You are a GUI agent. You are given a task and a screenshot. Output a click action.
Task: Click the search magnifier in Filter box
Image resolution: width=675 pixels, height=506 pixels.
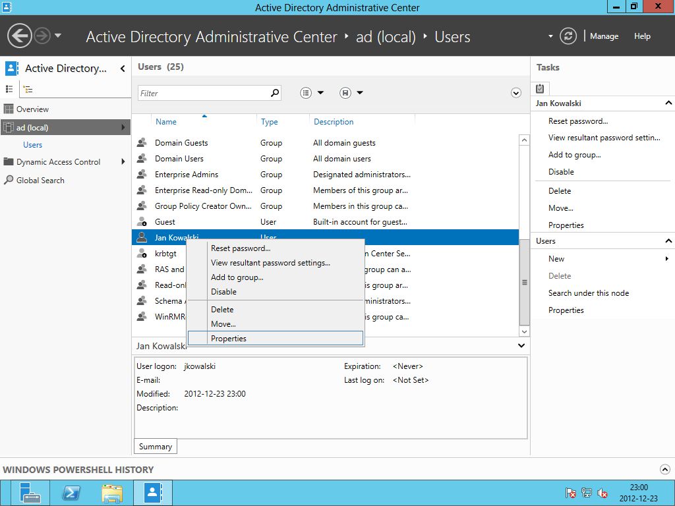pyautogui.click(x=275, y=92)
